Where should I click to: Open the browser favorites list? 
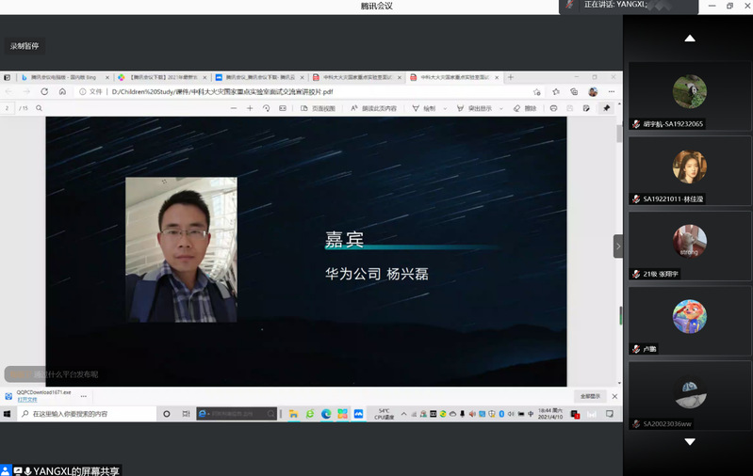click(556, 91)
